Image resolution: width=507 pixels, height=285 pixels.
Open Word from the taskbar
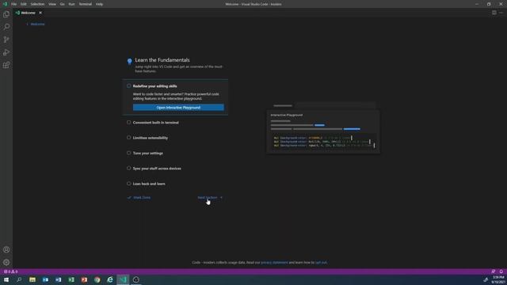coord(58,279)
